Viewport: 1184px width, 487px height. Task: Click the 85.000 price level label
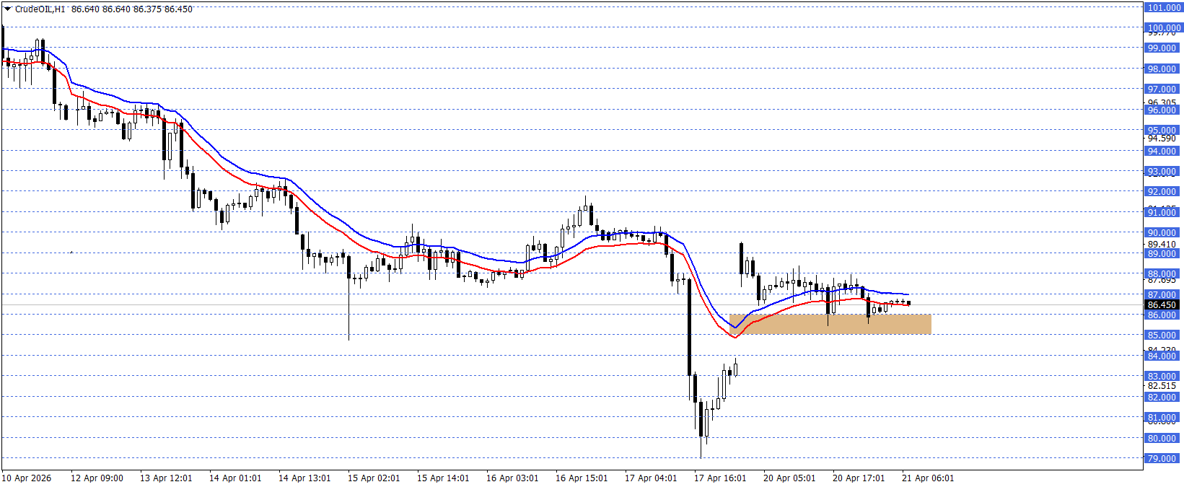(x=1162, y=335)
